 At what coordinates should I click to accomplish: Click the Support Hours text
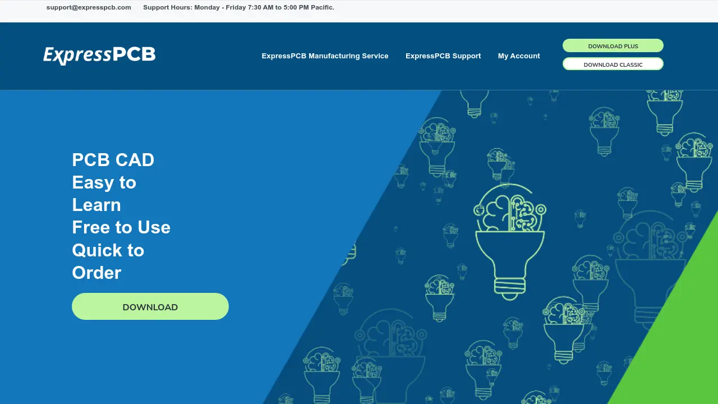point(239,7)
